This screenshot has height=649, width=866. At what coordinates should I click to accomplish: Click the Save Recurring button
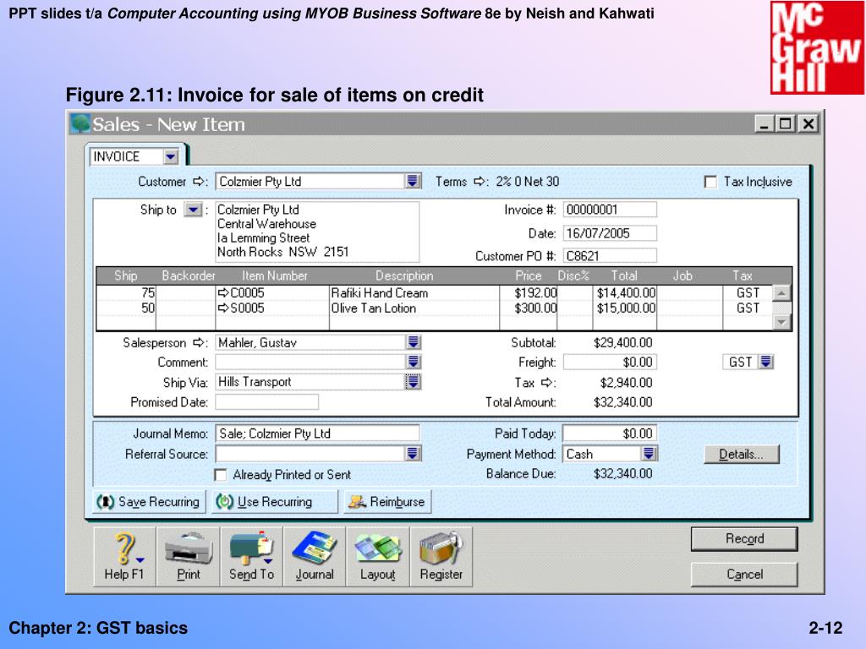(x=149, y=502)
